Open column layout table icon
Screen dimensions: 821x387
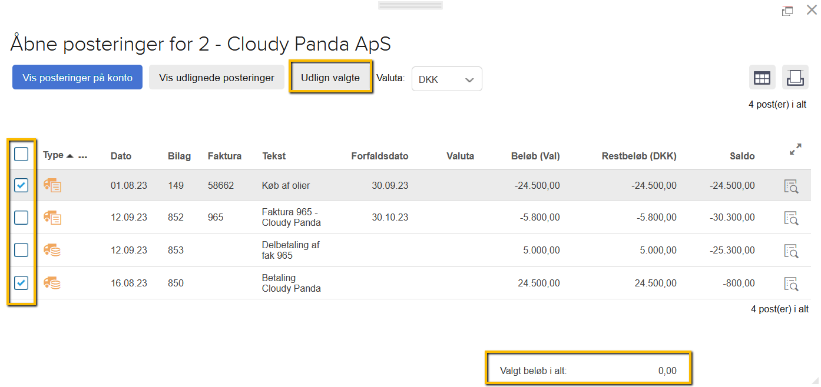762,78
